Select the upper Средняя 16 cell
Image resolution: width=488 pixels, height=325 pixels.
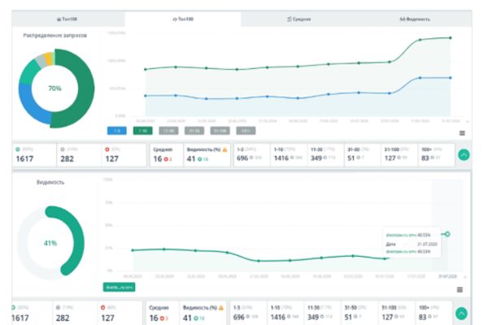167,155
